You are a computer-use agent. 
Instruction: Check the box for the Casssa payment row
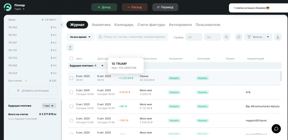pyautogui.click(x=71, y=78)
